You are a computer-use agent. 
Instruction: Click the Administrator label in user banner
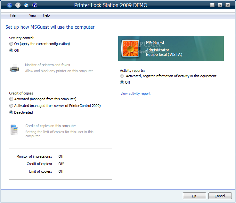(158, 50)
